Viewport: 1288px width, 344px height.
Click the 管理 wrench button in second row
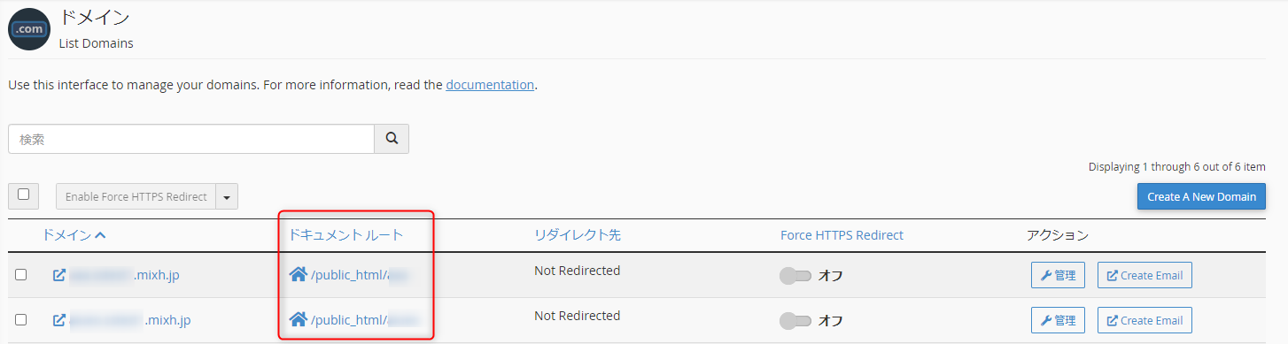coord(1058,320)
